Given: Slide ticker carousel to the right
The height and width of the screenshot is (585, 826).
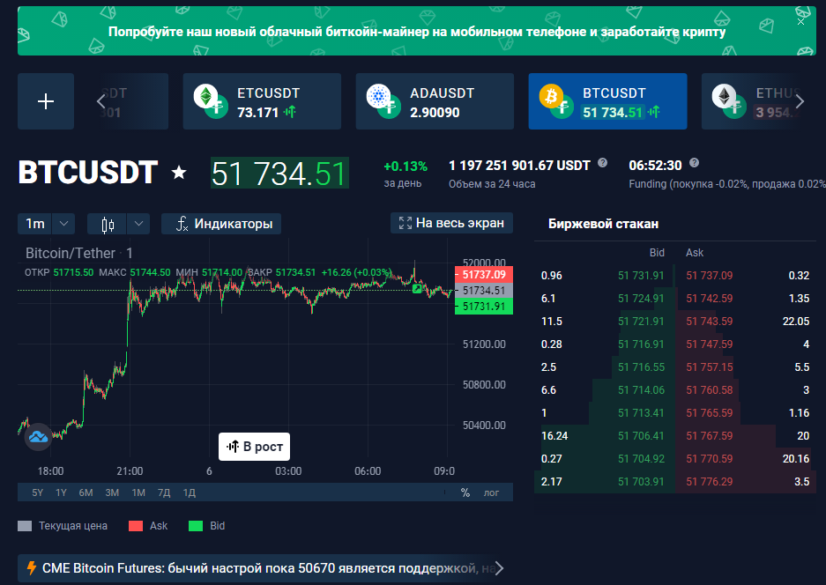Looking at the screenshot, I should [800, 101].
